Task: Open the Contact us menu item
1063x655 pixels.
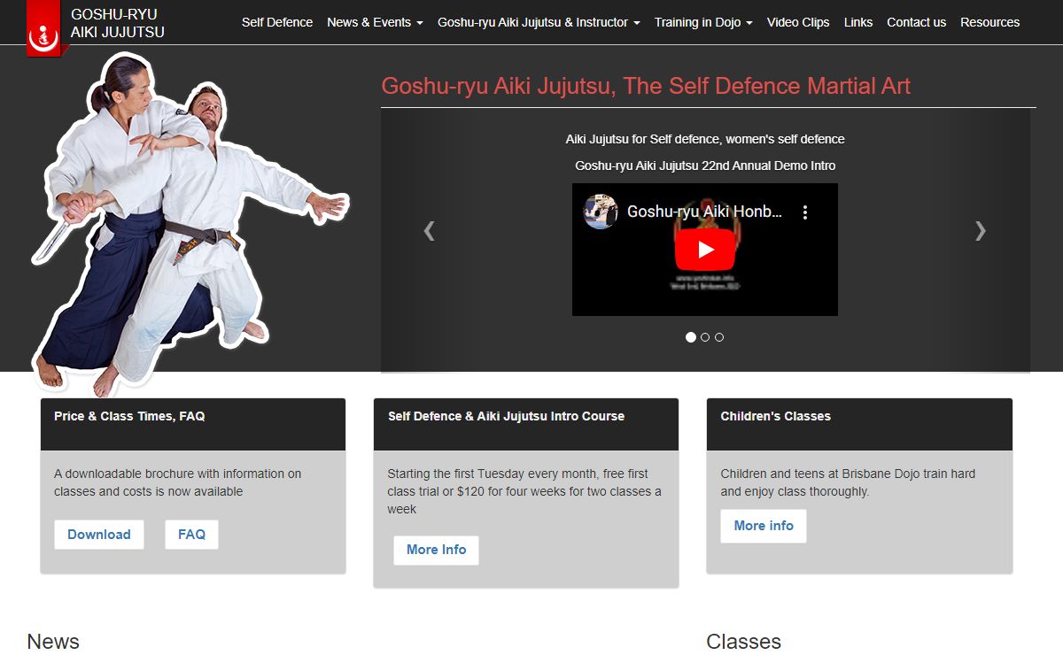Action: (916, 22)
